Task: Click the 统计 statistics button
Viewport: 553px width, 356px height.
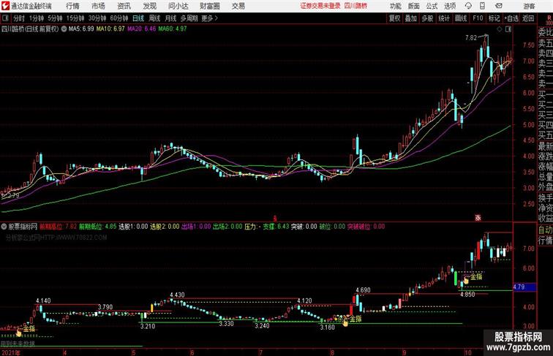Action: click(x=444, y=18)
